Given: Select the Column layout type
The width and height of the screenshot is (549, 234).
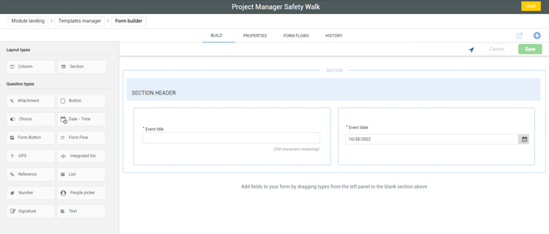Looking at the screenshot, I should click(31, 67).
